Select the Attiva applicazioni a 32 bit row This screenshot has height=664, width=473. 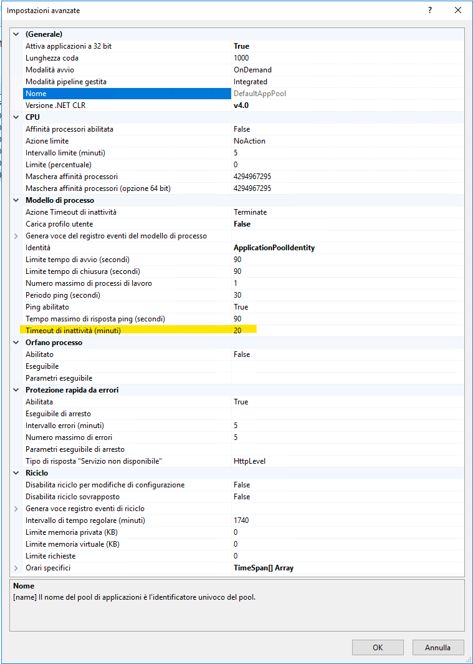[x=242, y=46]
